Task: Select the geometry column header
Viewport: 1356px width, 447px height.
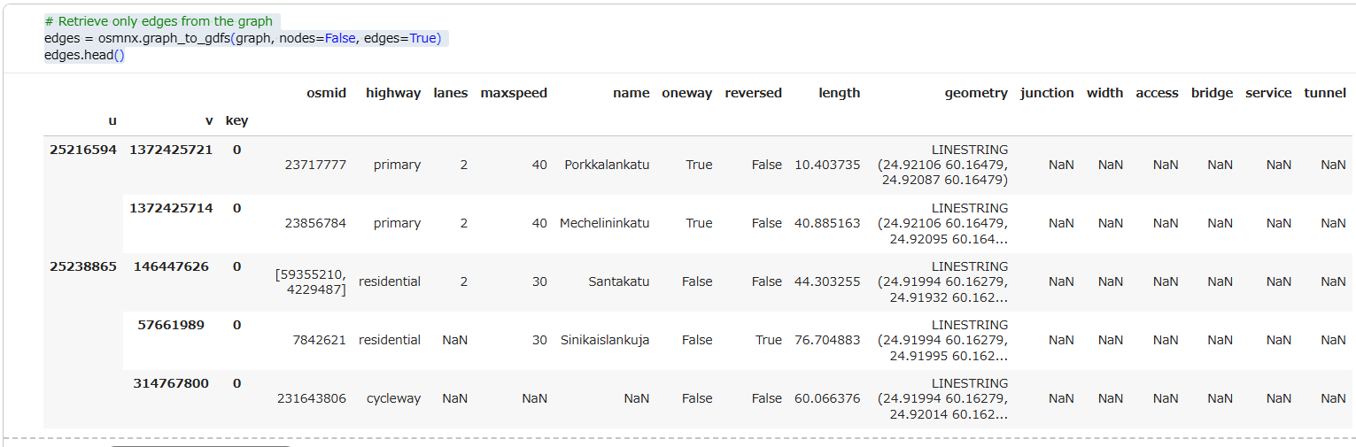Action: [976, 93]
